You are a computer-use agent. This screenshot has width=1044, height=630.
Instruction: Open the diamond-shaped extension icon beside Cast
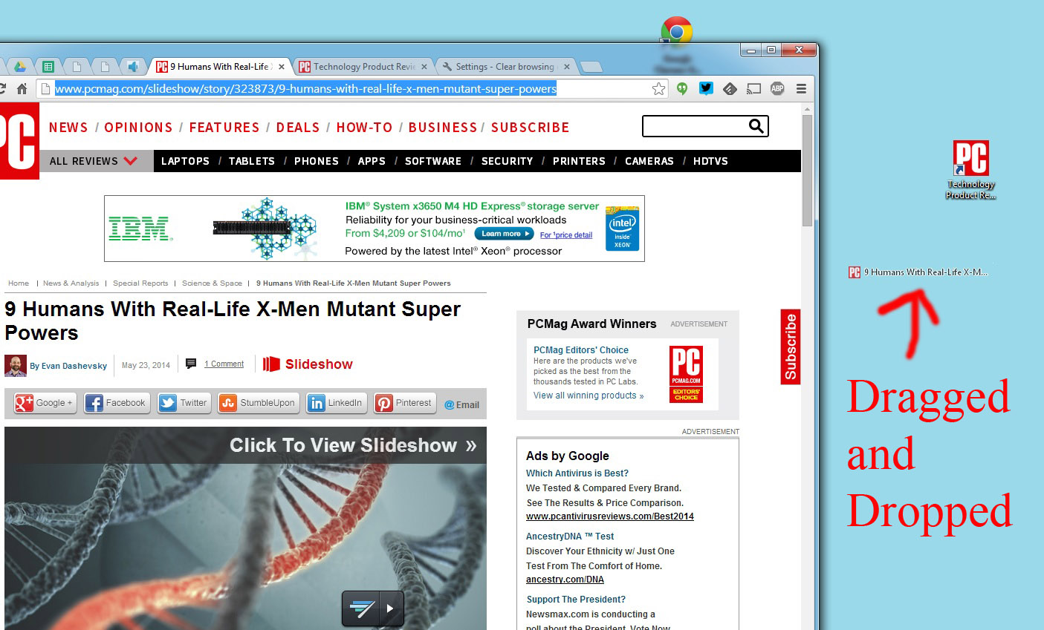[730, 89]
